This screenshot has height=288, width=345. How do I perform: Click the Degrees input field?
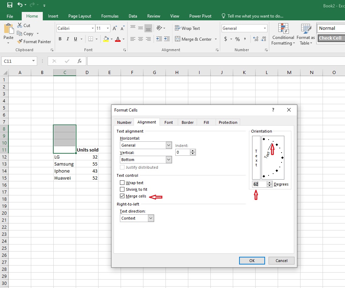click(259, 184)
